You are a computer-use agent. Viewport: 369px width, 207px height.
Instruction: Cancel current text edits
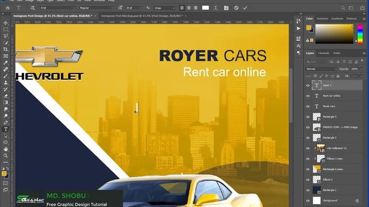point(236,7)
